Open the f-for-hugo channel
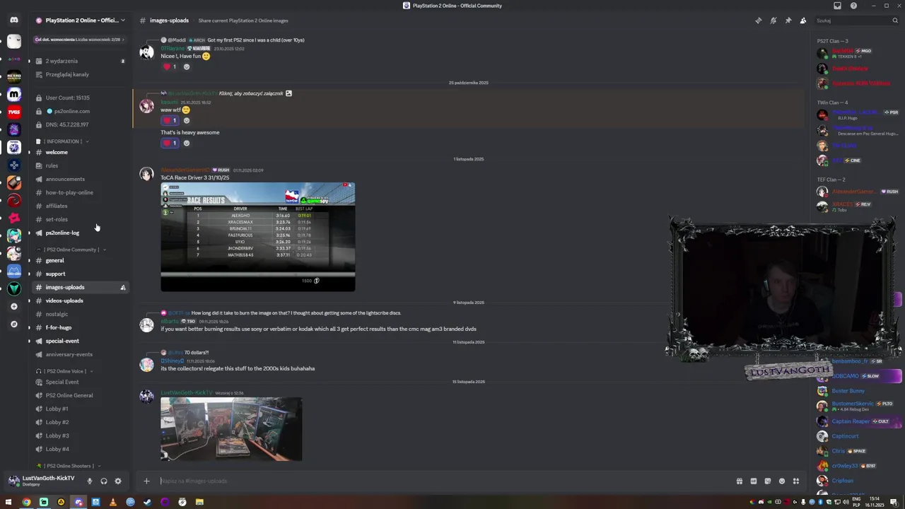Viewport: 905px width, 509px height. coord(79,327)
